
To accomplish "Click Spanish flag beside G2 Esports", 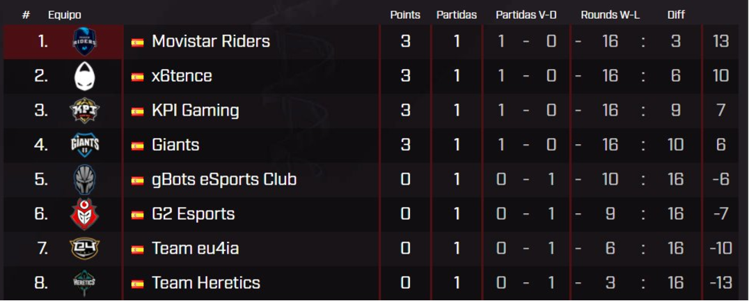I will click(x=138, y=215).
